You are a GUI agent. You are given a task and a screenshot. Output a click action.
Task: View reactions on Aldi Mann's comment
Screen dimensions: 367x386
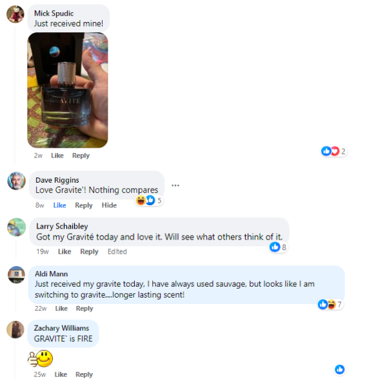(x=330, y=305)
